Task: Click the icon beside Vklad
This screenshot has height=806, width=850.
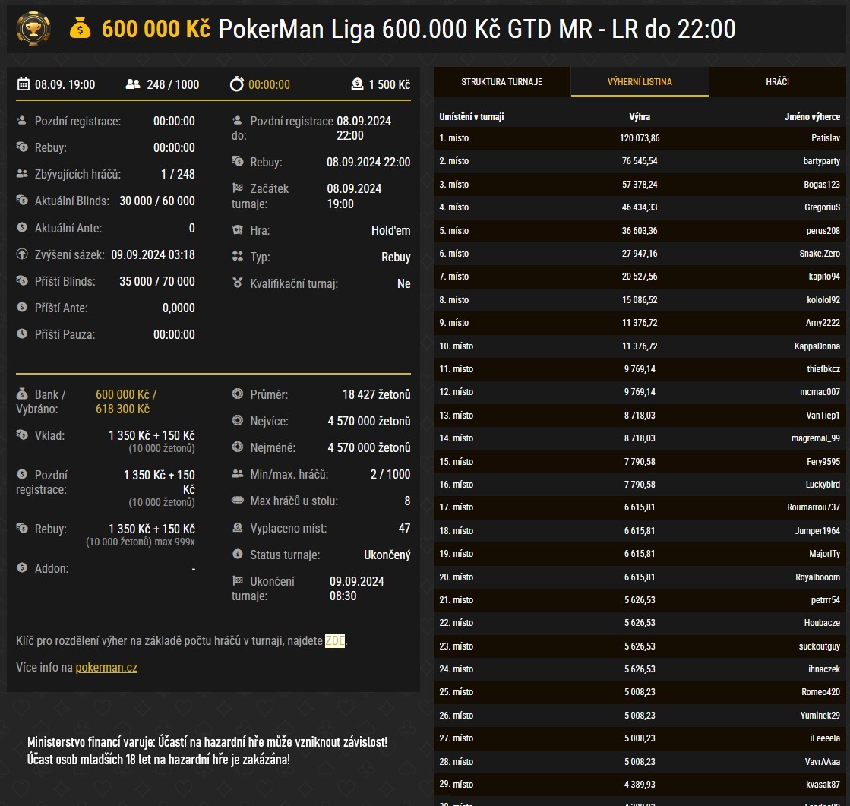Action: point(22,435)
